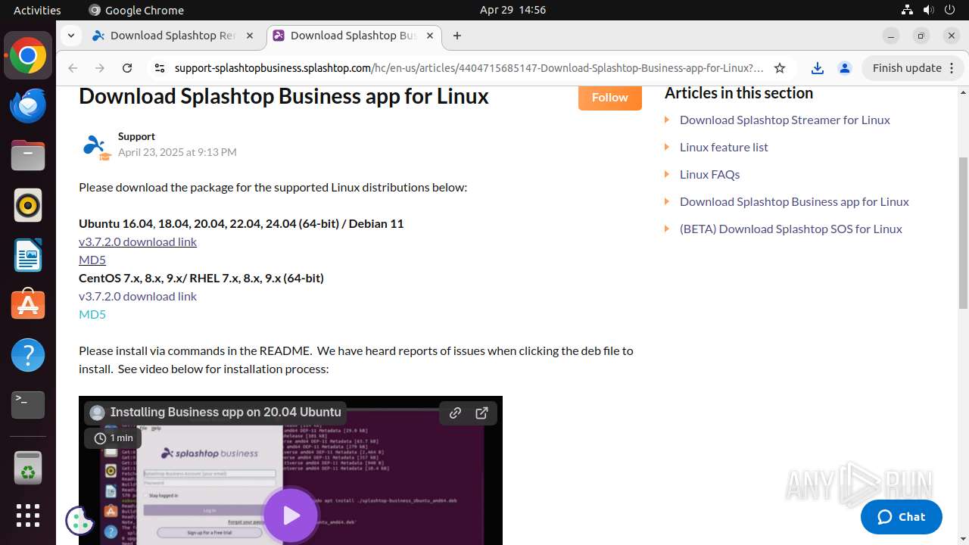
Task: Click the MD5 link under CentOS
Action: tap(92, 314)
